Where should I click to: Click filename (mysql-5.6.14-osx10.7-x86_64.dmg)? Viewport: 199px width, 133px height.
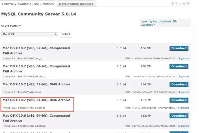click(24, 108)
